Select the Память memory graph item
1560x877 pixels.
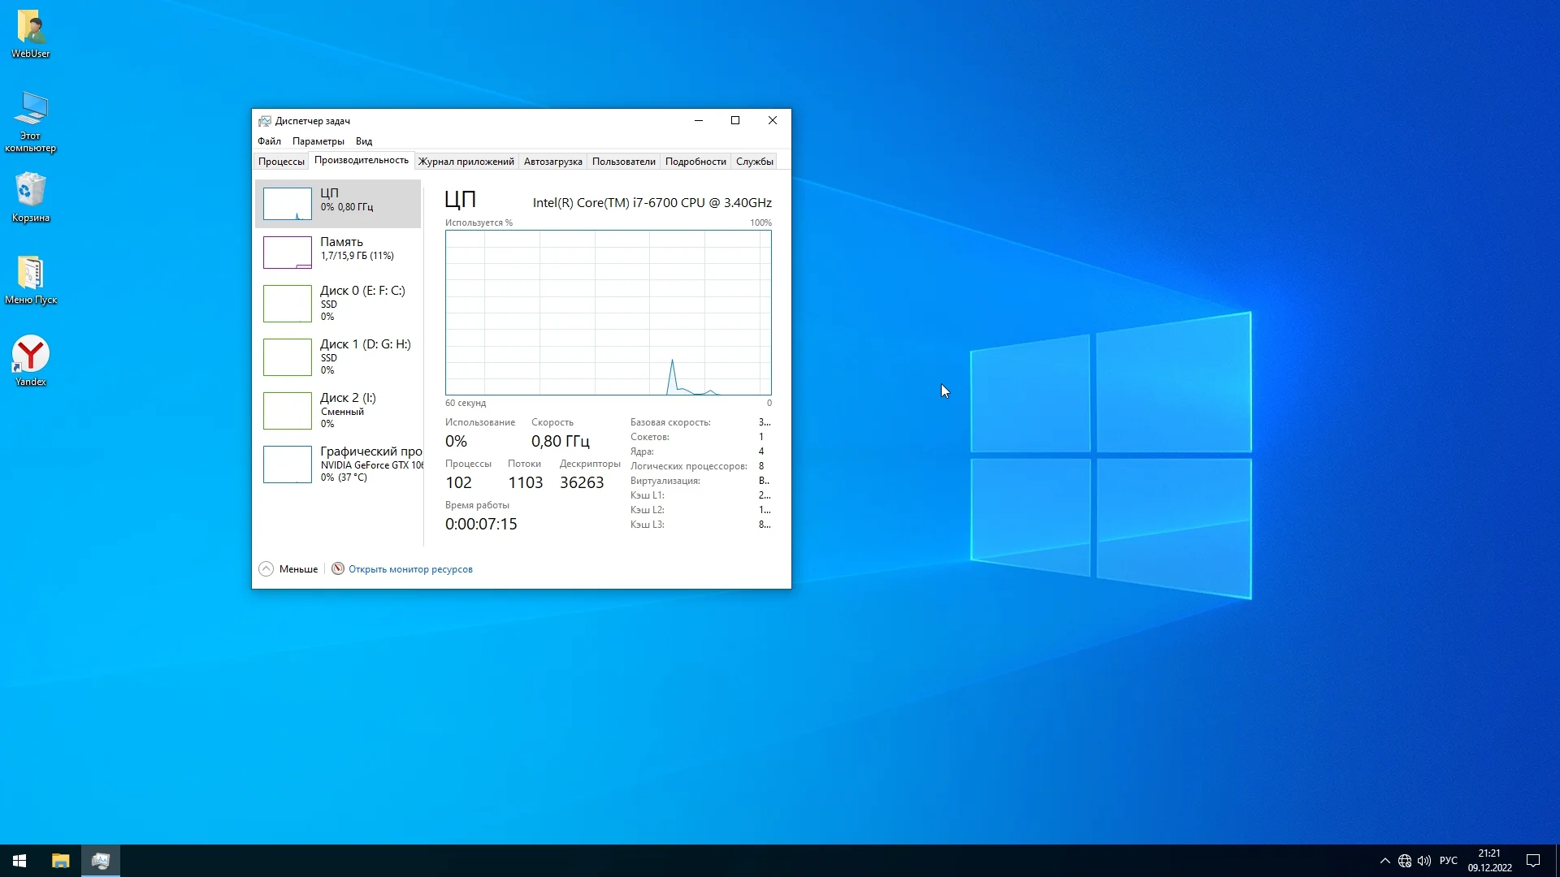[x=288, y=252]
